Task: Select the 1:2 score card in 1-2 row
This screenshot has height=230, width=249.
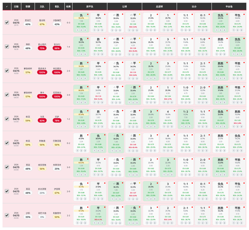Action: pyautogui.click(x=186, y=119)
